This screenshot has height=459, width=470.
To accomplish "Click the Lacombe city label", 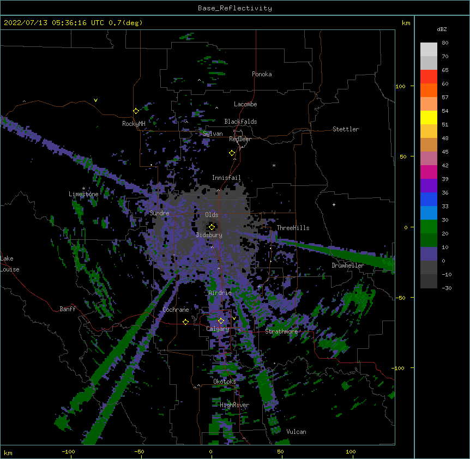I will (245, 104).
